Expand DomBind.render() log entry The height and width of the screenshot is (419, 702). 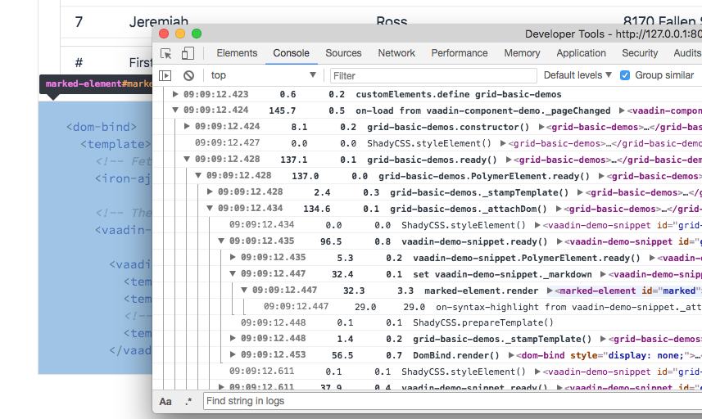tap(233, 354)
